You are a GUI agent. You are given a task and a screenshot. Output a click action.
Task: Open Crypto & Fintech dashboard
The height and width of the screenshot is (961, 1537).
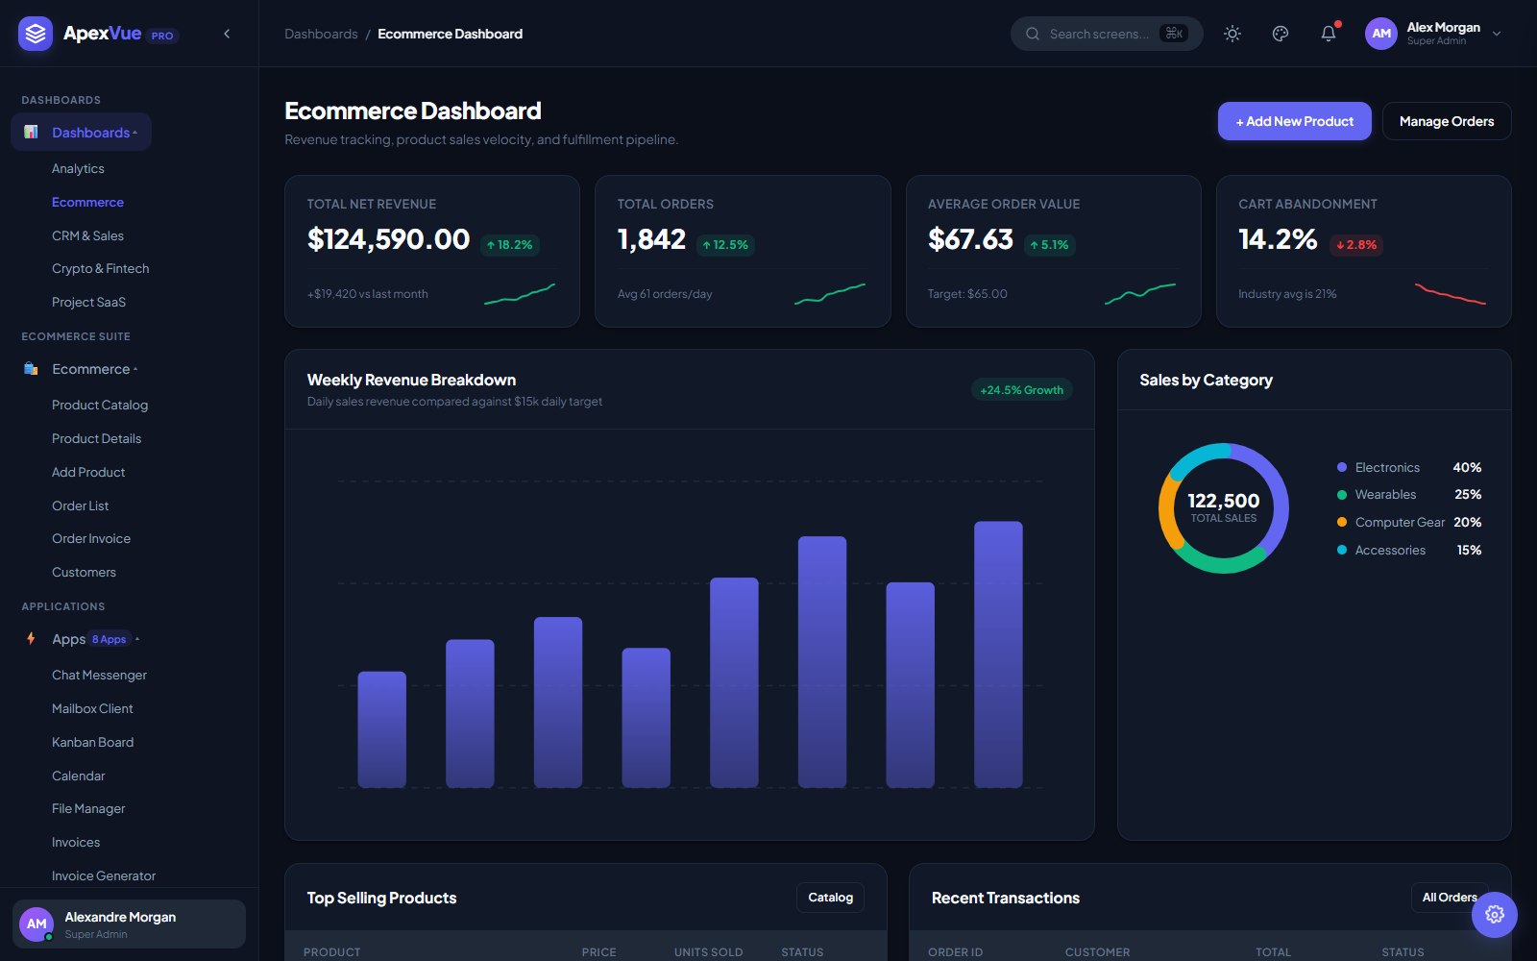(100, 269)
